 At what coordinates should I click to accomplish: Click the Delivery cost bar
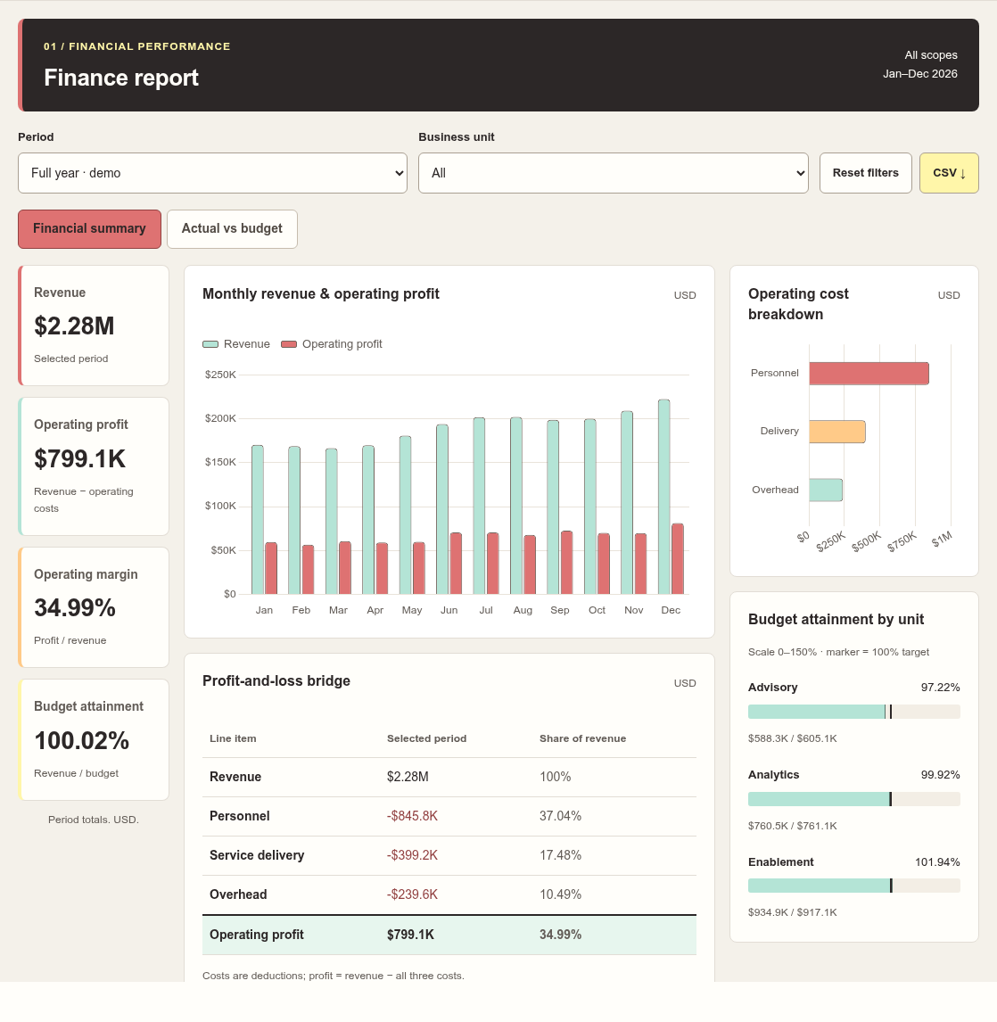837,432
